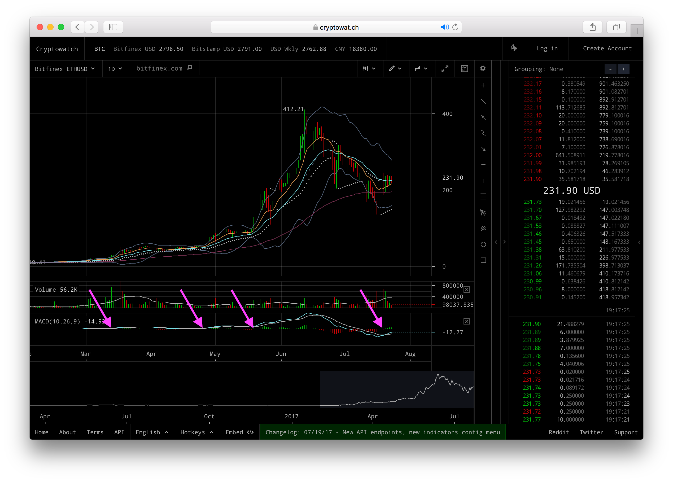Click bid price 231.73 in order book
This screenshot has height=482, width=673.
(532, 202)
